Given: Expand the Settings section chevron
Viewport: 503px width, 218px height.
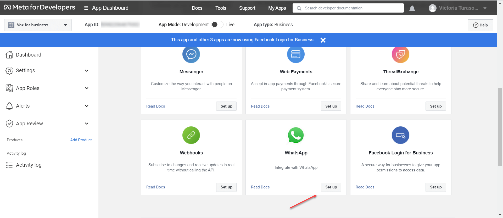Looking at the screenshot, I should 87,71.
